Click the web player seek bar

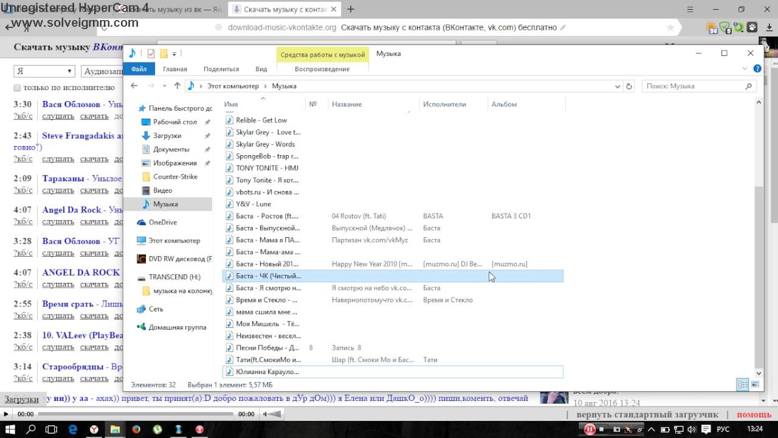click(x=135, y=414)
